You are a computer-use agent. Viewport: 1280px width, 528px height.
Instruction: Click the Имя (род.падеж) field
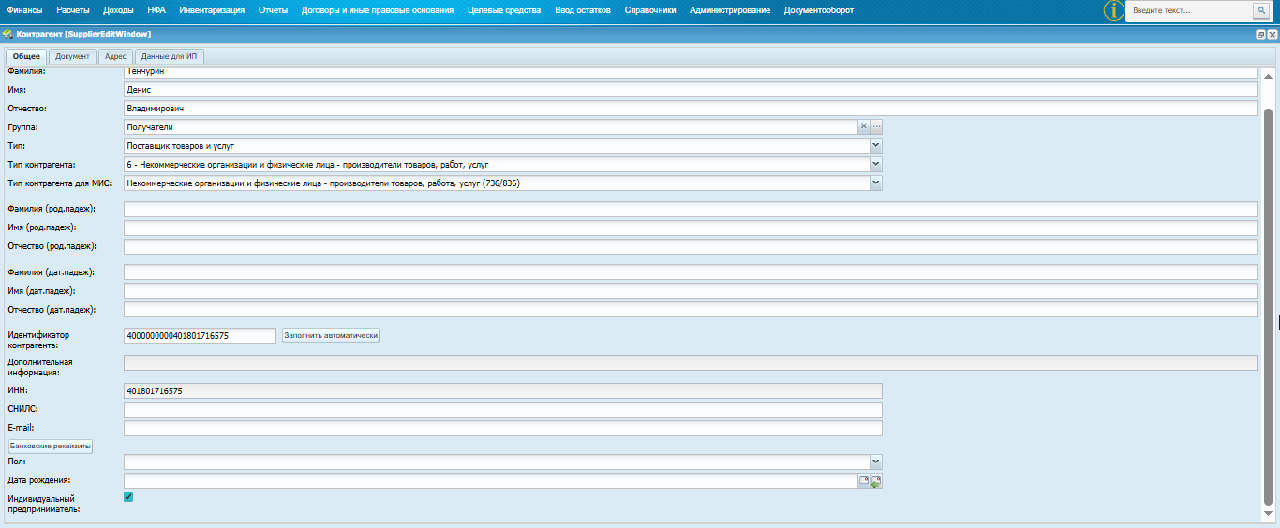pyautogui.click(x=690, y=227)
